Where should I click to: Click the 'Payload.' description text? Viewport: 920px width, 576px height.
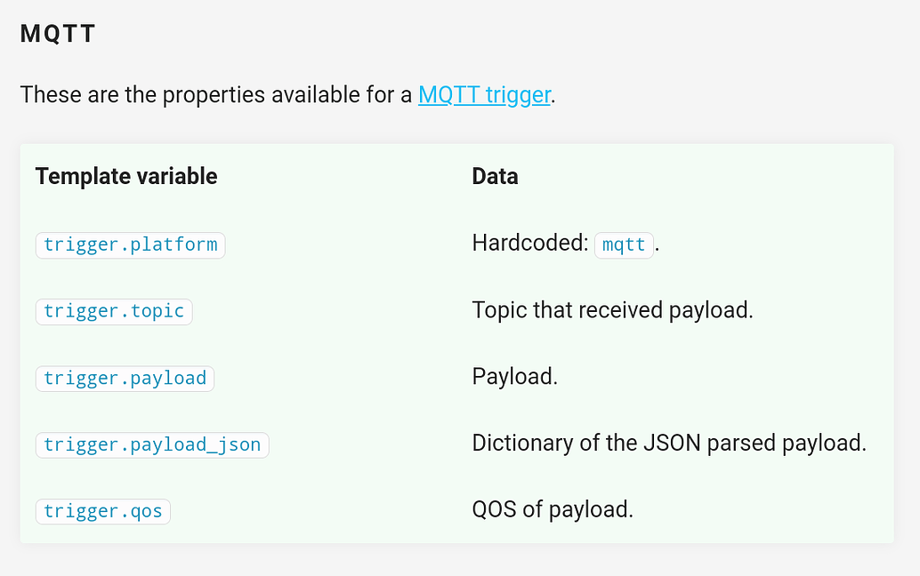click(x=514, y=377)
